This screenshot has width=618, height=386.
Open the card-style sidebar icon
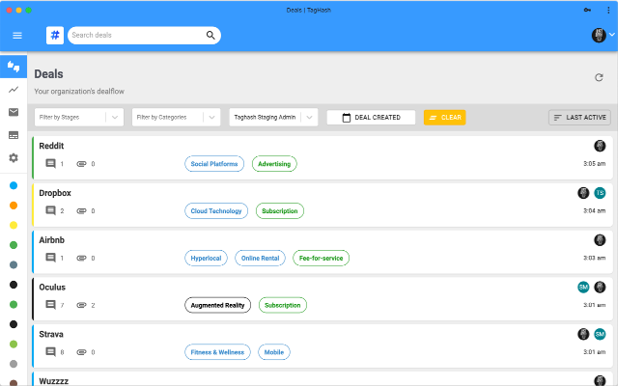tap(14, 135)
